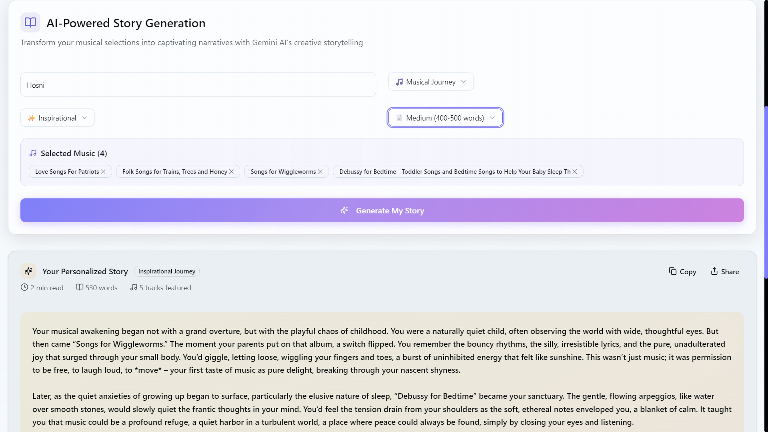Click the share icon for the story
768x432 pixels.
(x=714, y=271)
